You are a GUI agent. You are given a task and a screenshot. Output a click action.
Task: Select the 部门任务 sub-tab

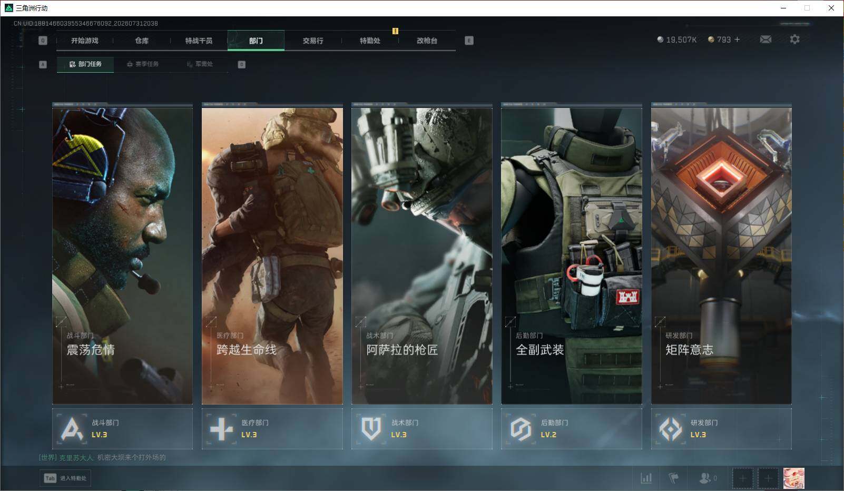click(x=85, y=64)
